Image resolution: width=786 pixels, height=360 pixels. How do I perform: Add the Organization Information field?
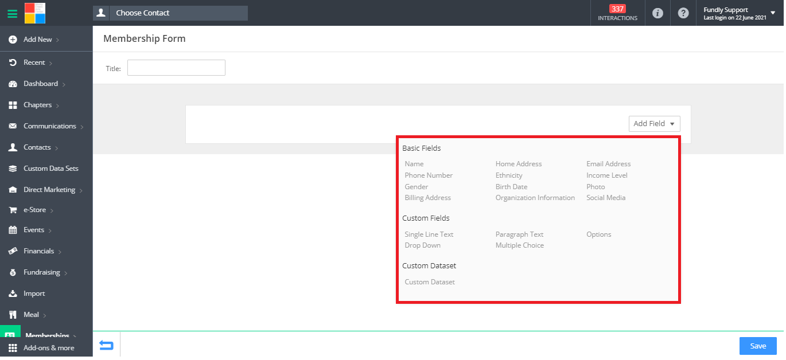tap(535, 198)
